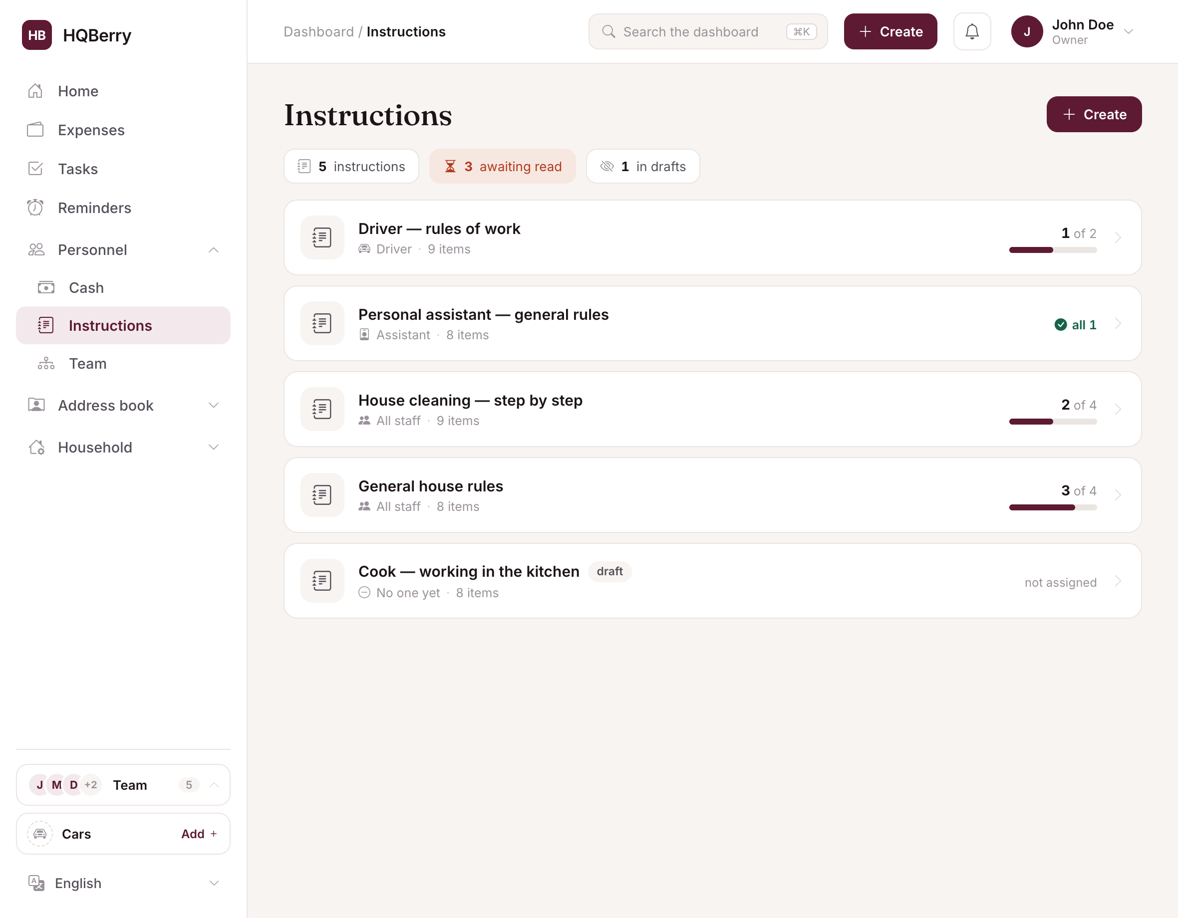Open Personal assistant row chevron
1178x918 pixels.
pyautogui.click(x=1118, y=323)
